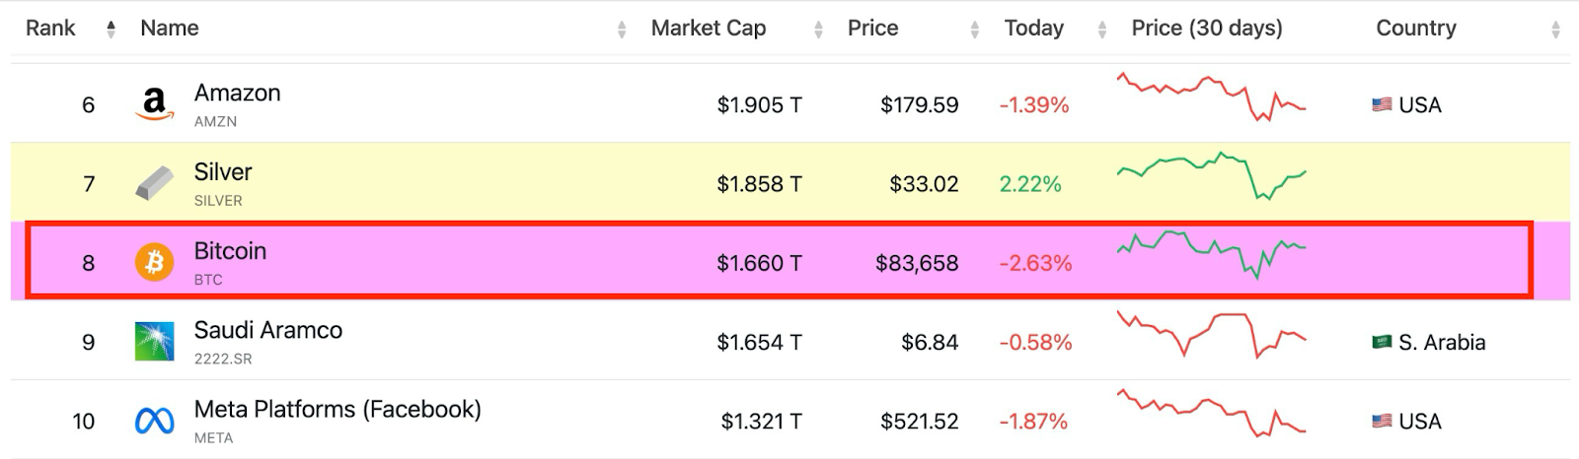Click the Saudi Arabia flag icon
Image resolution: width=1579 pixels, height=459 pixels.
(x=1382, y=342)
